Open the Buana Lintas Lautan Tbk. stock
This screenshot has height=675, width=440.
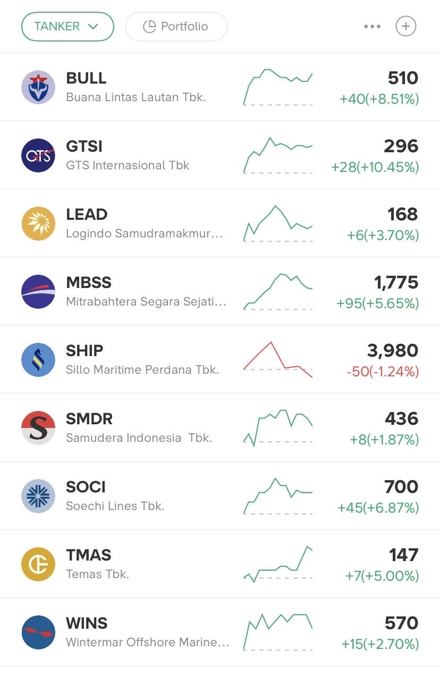[x=136, y=97]
